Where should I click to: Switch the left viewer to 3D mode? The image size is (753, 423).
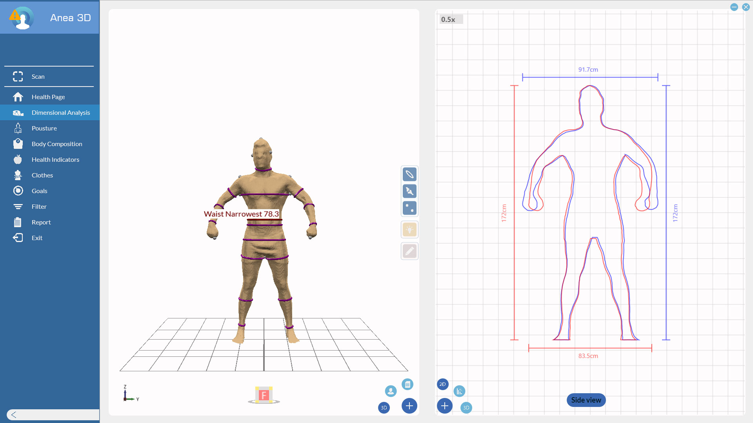click(x=384, y=408)
